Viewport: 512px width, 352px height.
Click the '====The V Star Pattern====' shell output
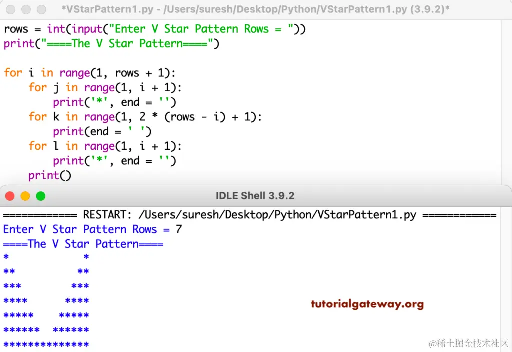(x=83, y=244)
